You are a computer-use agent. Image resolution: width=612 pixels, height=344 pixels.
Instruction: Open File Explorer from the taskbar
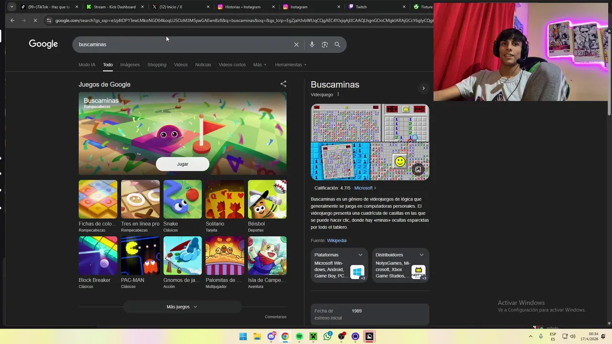pyautogui.click(x=257, y=336)
